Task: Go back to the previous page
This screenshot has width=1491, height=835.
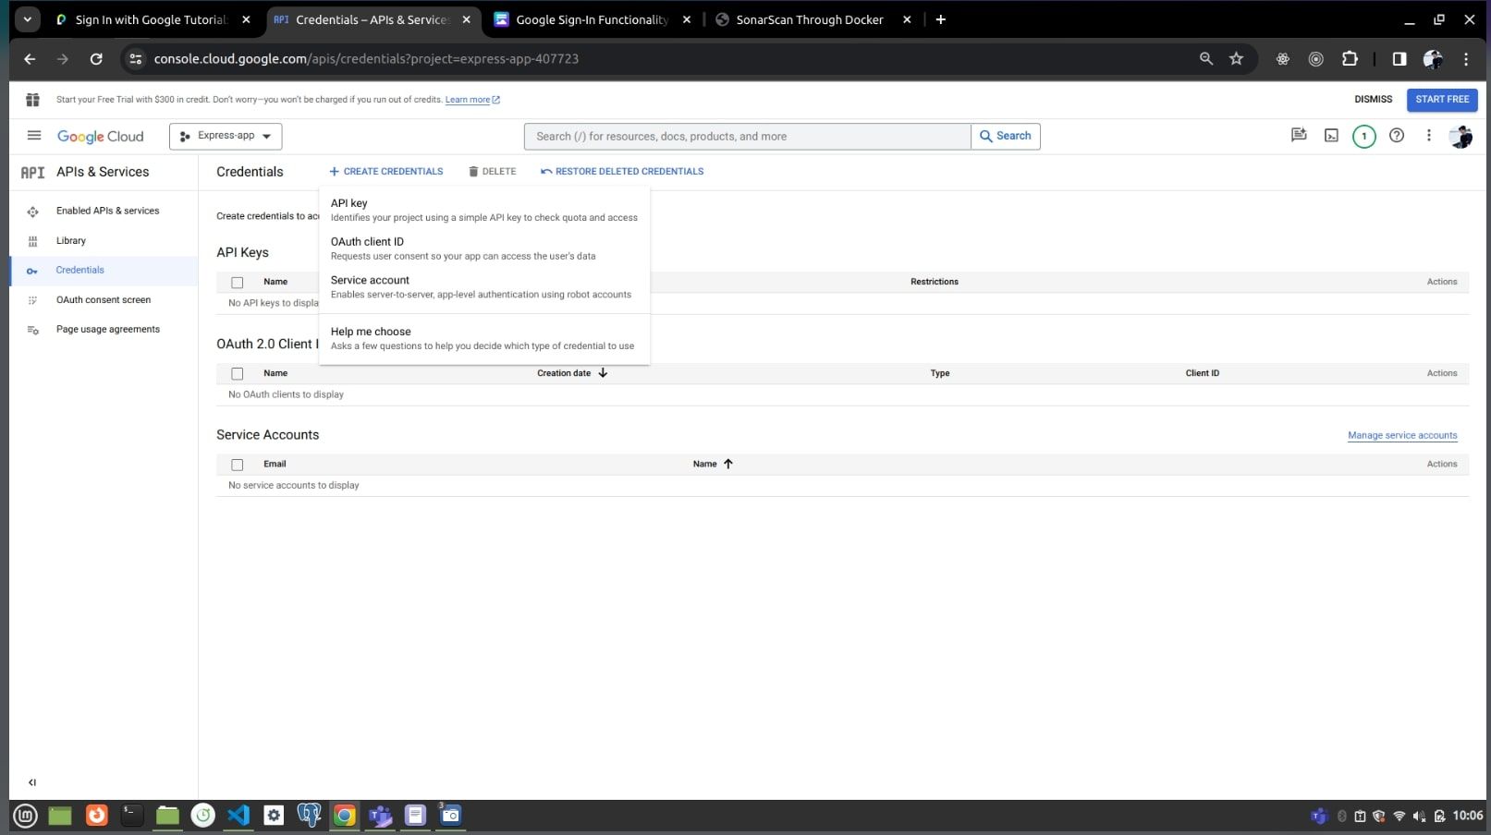Action: (30, 58)
